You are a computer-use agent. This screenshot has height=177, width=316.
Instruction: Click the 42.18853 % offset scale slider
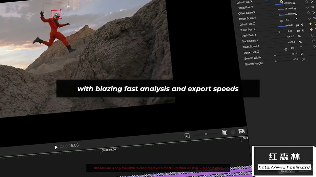(x=280, y=9)
